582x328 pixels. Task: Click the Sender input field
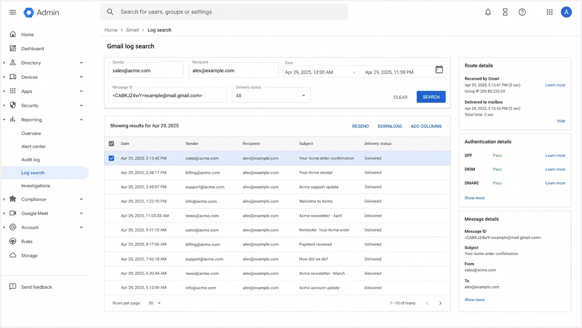(146, 69)
